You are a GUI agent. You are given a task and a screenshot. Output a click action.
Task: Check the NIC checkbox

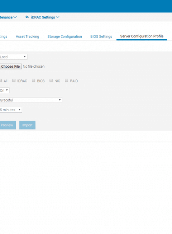pos(51,81)
